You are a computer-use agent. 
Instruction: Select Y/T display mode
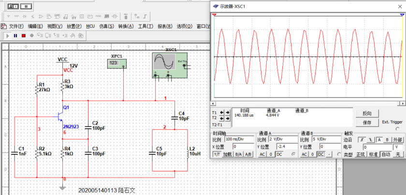click(x=217, y=154)
